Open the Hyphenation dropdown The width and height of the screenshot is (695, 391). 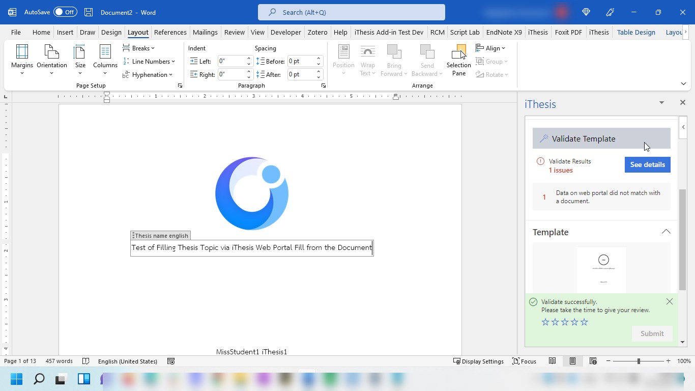click(x=148, y=75)
